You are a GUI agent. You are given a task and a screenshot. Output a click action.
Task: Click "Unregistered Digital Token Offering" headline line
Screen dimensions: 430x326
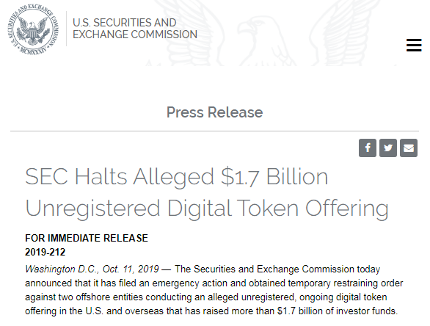pos(207,209)
